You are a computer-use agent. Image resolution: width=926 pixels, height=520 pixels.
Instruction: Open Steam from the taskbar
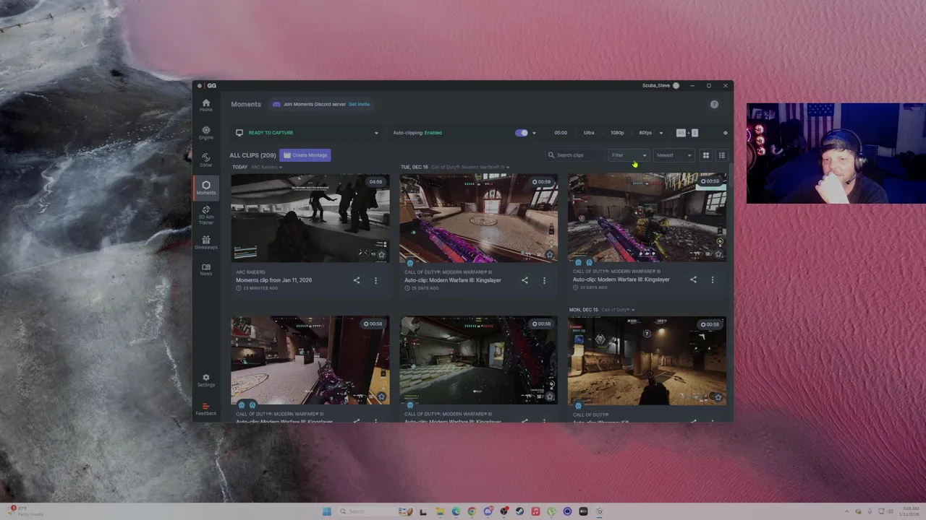click(519, 511)
